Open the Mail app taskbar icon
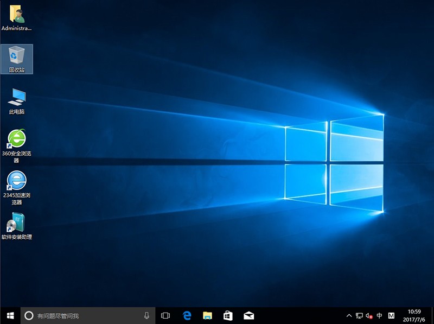Viewport: 434px width, 324px height. coord(248,316)
